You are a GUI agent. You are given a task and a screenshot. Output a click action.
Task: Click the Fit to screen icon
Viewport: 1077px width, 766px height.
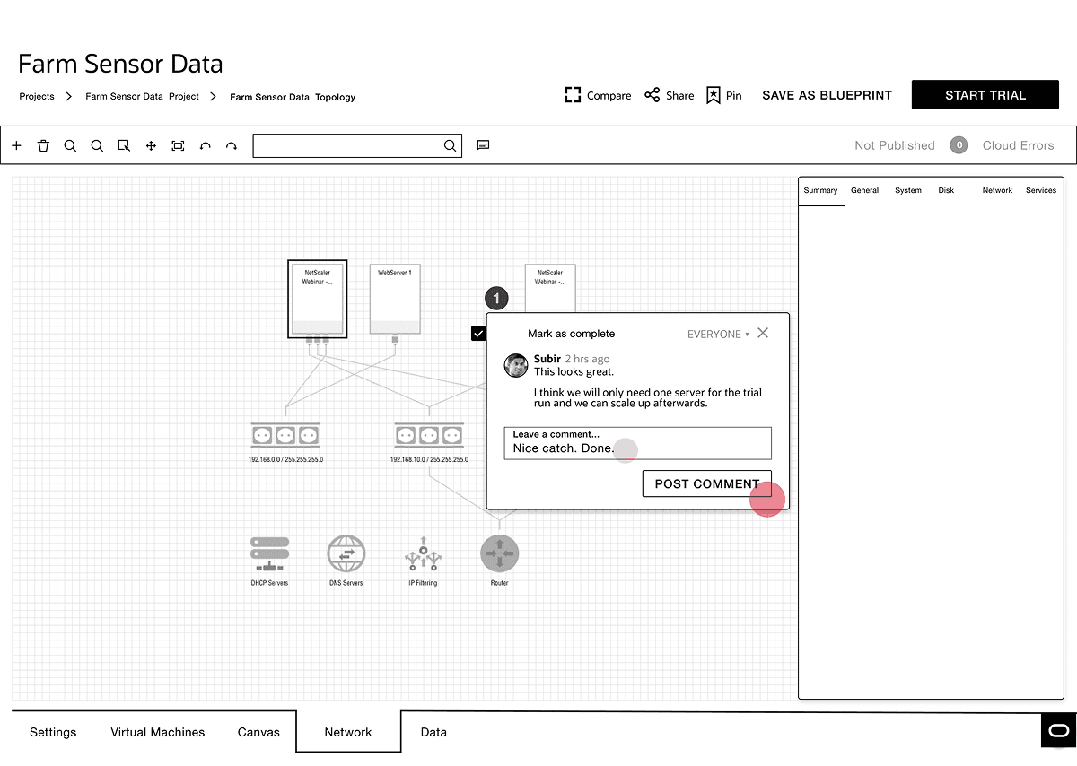pos(178,144)
